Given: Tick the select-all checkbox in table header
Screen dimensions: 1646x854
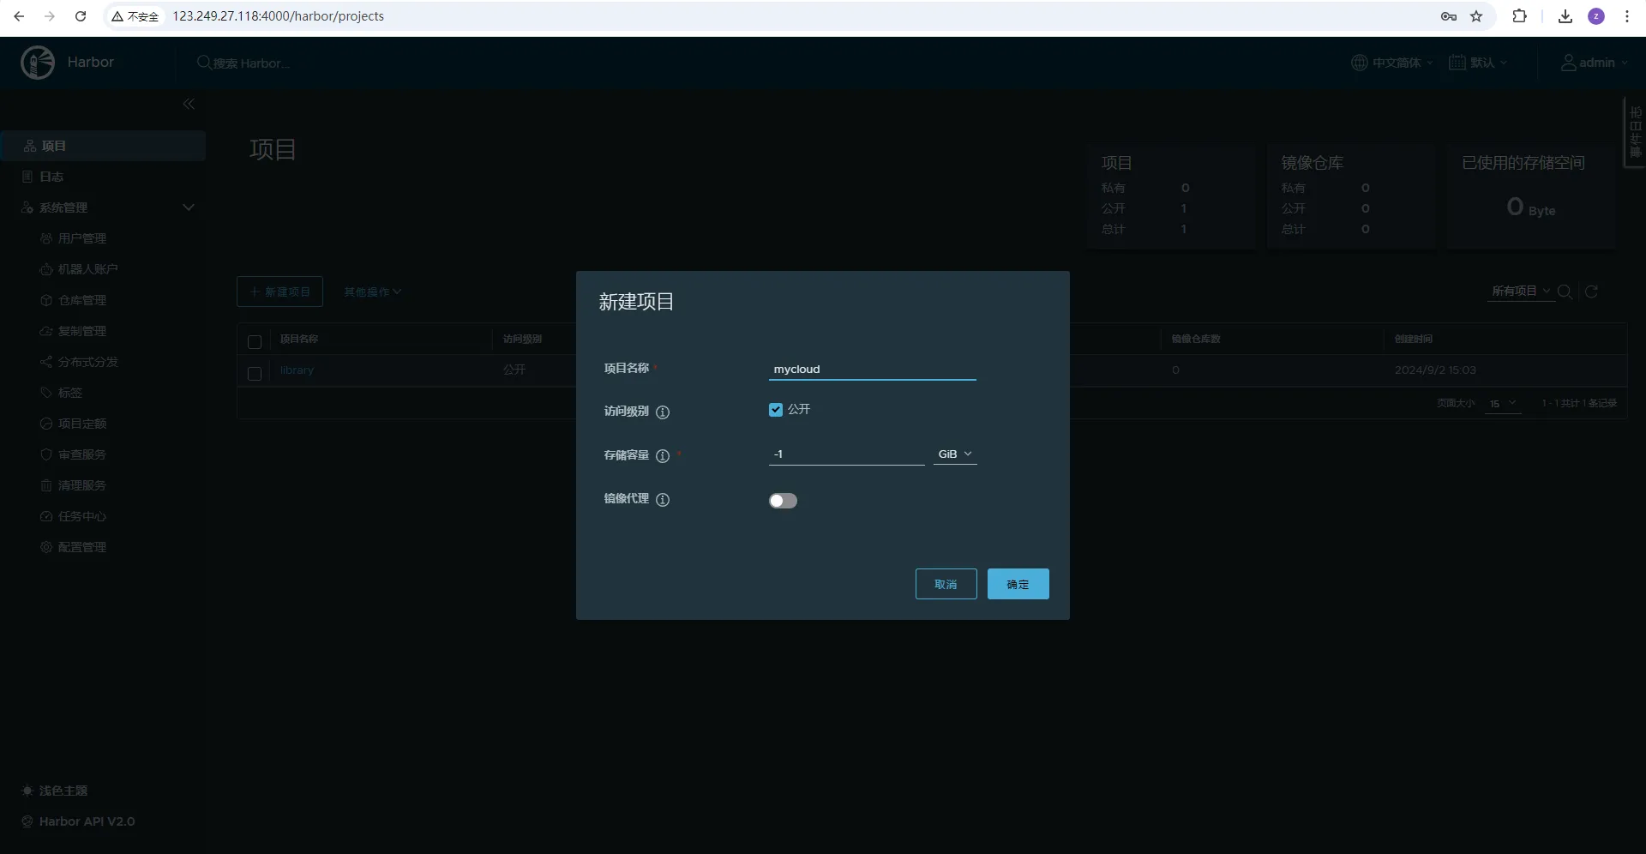Looking at the screenshot, I should 255,342.
